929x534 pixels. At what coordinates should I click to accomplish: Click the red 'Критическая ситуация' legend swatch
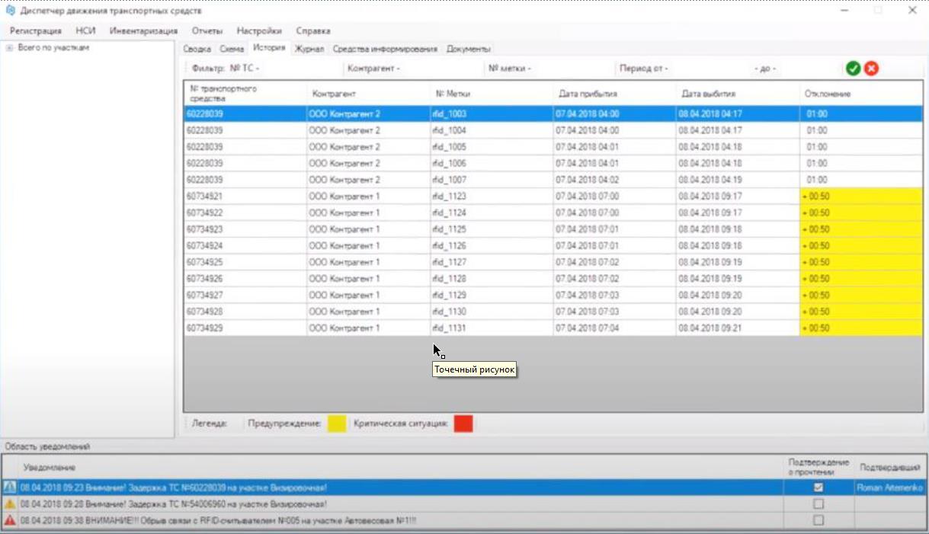(463, 424)
